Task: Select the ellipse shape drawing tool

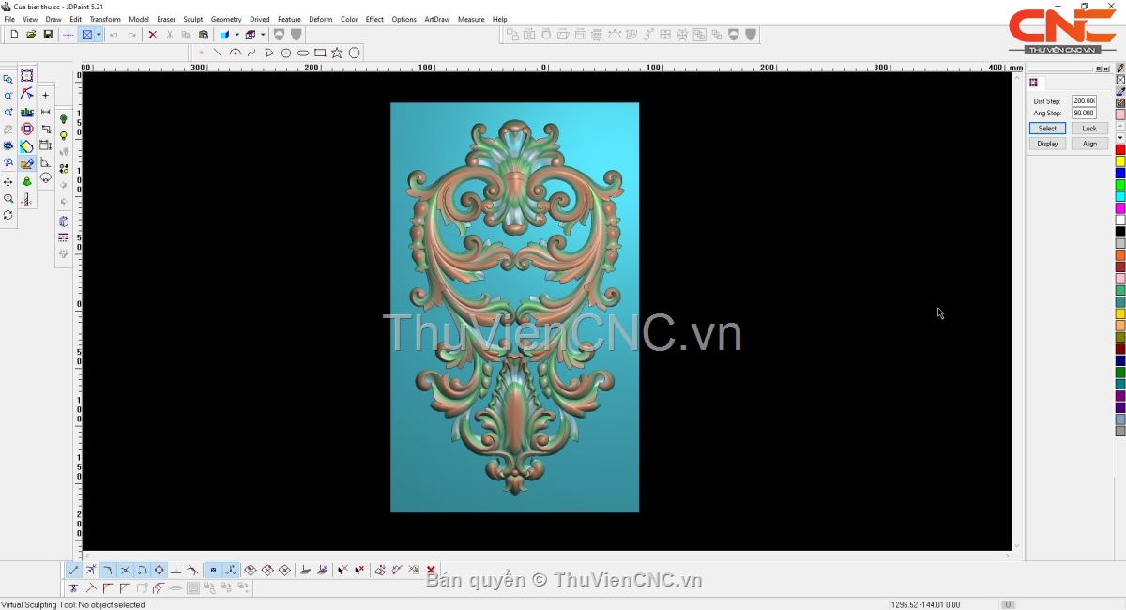Action: pyautogui.click(x=303, y=53)
